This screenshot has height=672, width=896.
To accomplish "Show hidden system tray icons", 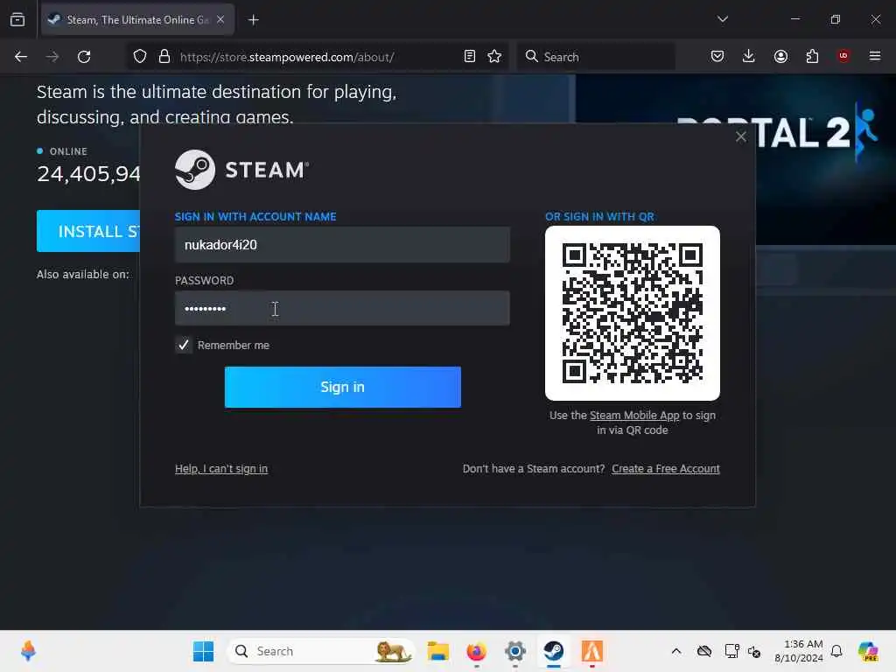I will [676, 651].
